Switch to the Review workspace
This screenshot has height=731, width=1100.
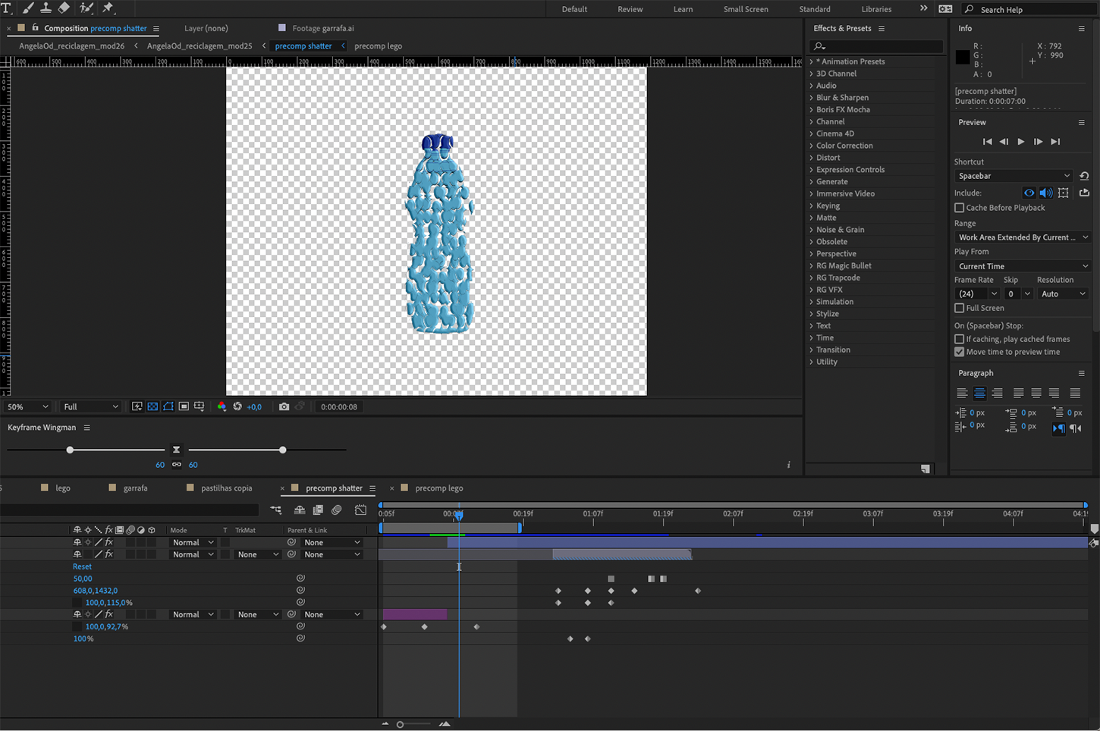630,9
